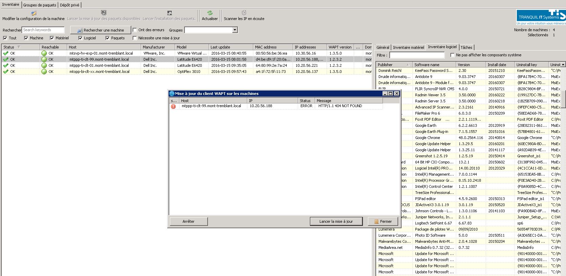Viewport: 566px width, 276px height.
Task: Sort software list by Install date column
Action: 500,64
